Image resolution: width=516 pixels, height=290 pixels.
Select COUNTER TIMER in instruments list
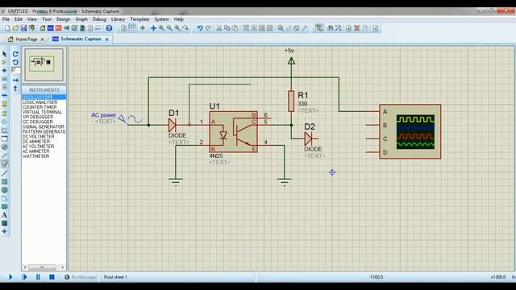tap(40, 107)
